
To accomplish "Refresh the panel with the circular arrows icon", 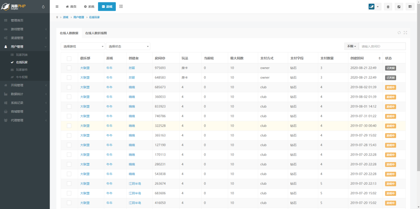I will pyautogui.click(x=399, y=32).
